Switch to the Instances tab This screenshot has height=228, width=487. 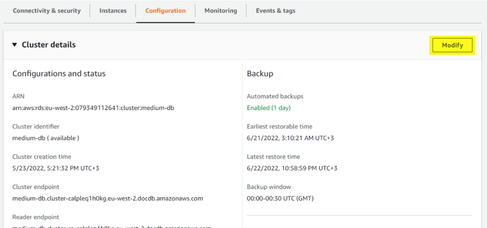pyautogui.click(x=113, y=10)
